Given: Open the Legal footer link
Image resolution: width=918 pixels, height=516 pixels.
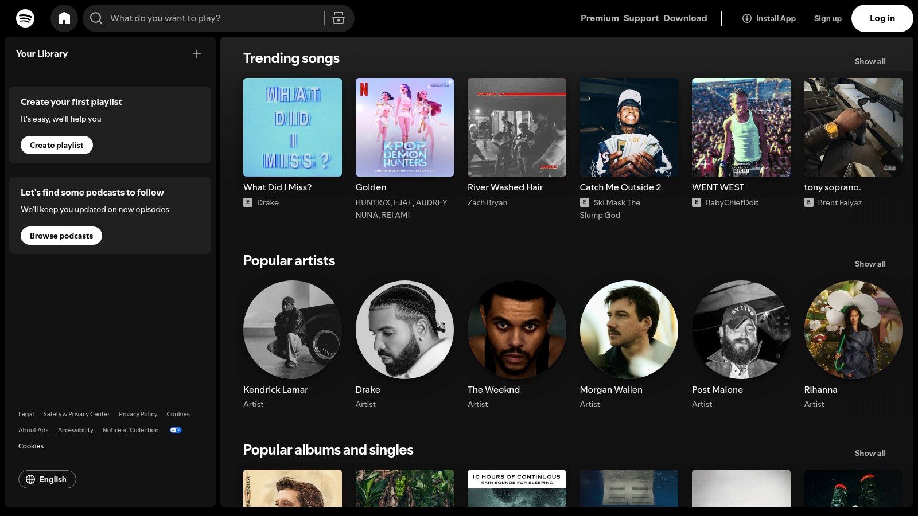Looking at the screenshot, I should click(26, 414).
